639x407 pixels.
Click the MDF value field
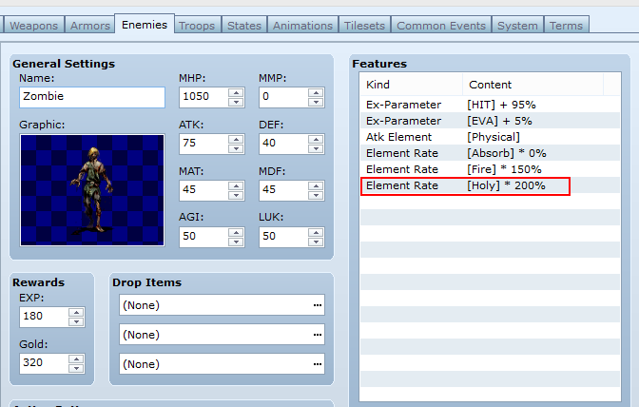(282, 190)
